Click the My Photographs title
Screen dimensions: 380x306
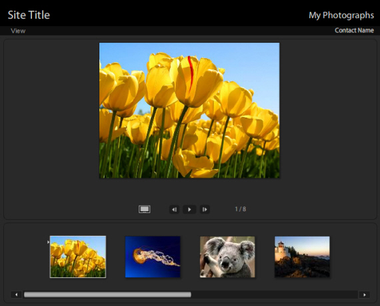(341, 15)
